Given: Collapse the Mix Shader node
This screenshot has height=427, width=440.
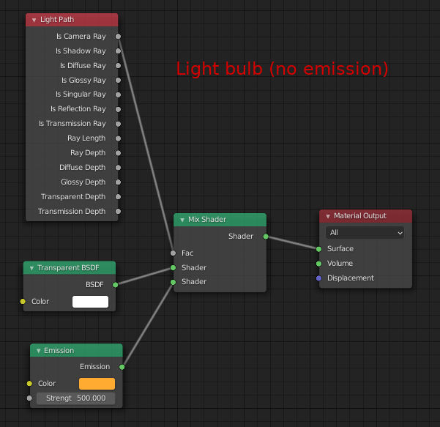Looking at the screenshot, I should coord(182,220).
